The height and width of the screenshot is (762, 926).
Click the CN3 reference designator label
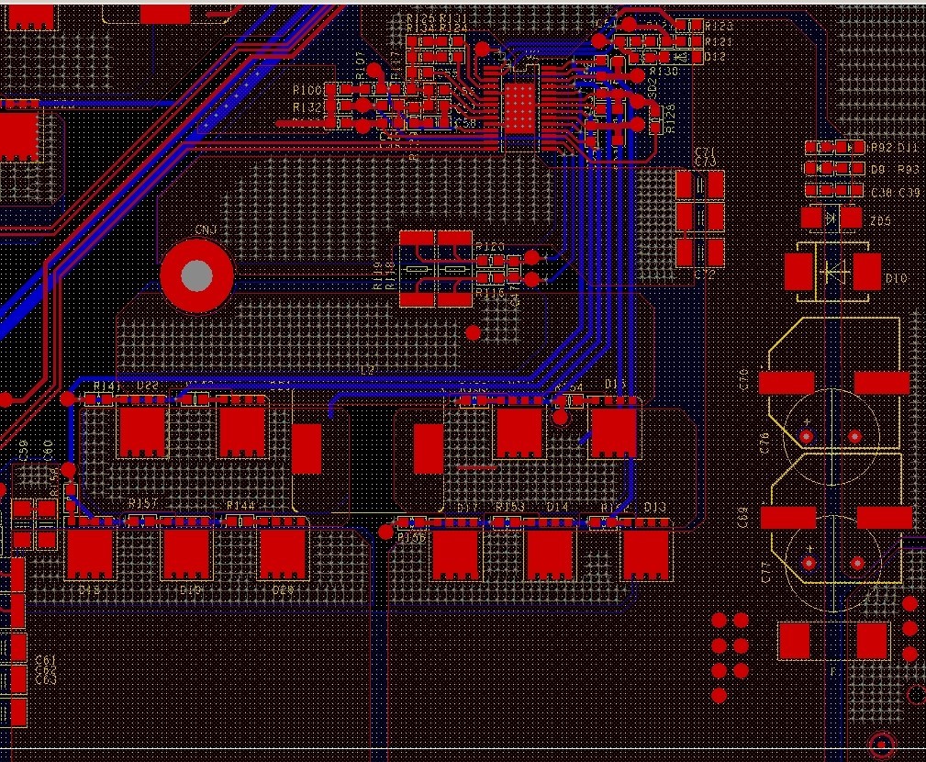point(206,230)
